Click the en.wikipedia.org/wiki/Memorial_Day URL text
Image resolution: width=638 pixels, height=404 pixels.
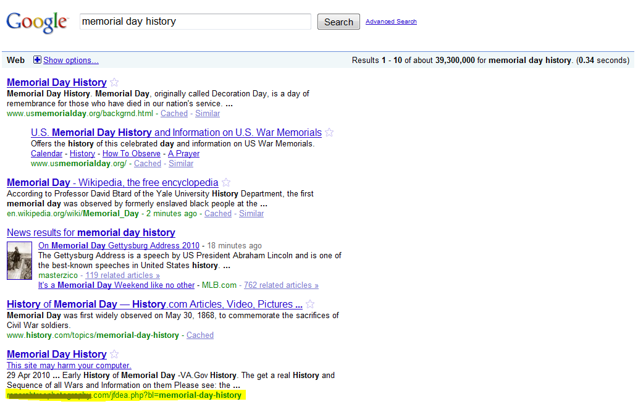73,214
